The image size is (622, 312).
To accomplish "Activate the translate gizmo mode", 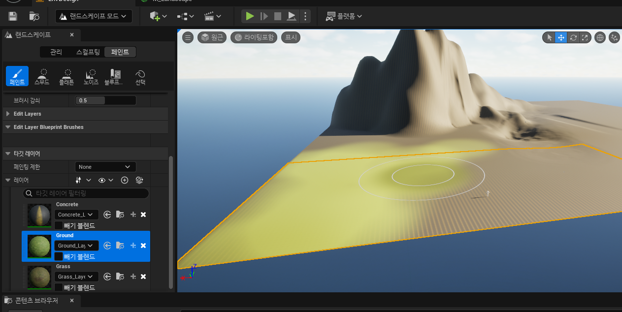I will (561, 37).
